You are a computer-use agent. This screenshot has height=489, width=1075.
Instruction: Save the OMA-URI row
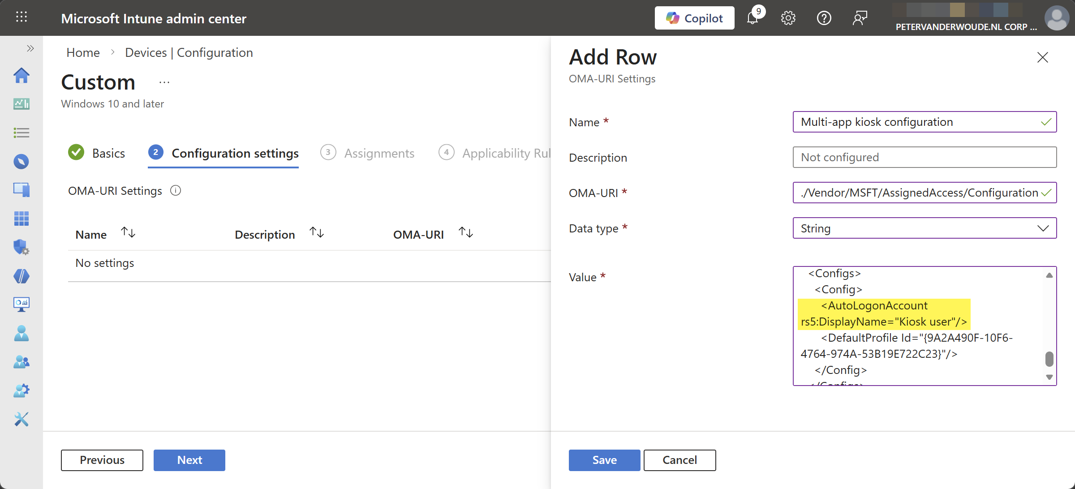point(604,460)
